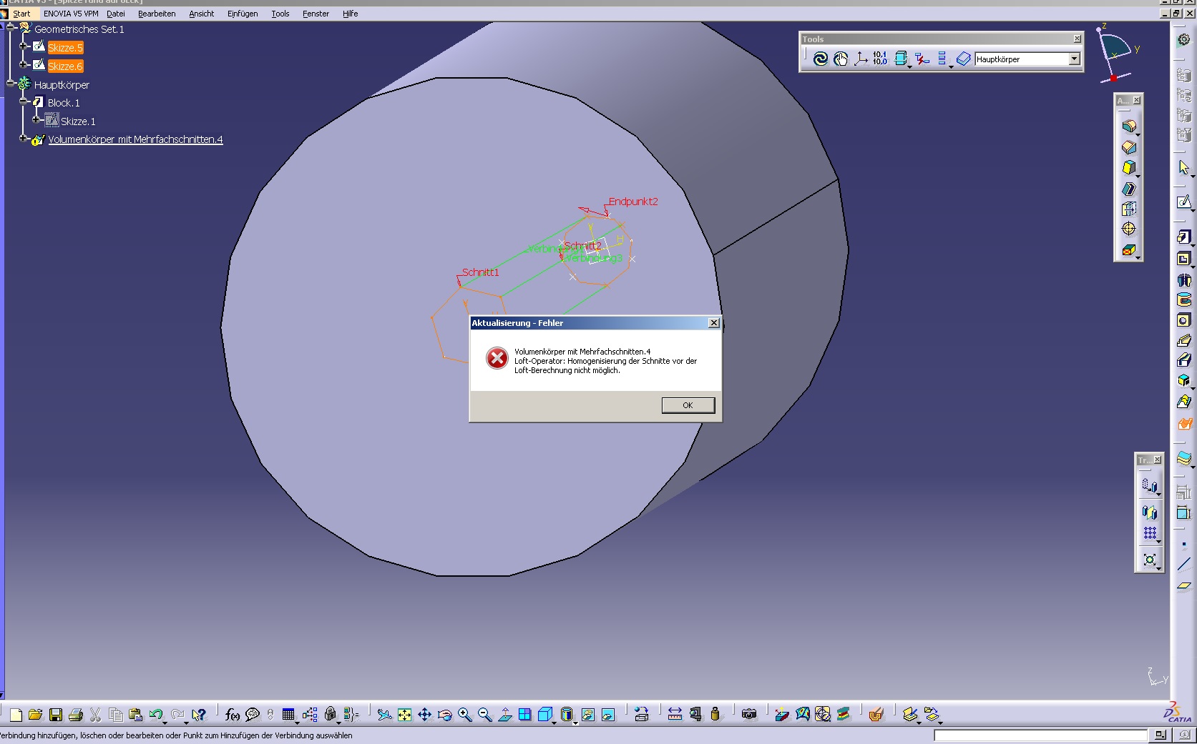Viewport: 1197px width, 744px height.
Task: Click the status bar command input field
Action: 1040,735
